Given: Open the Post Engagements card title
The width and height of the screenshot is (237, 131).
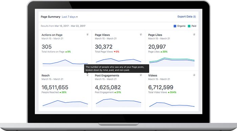Looking at the screenshot, I should [x=107, y=75].
